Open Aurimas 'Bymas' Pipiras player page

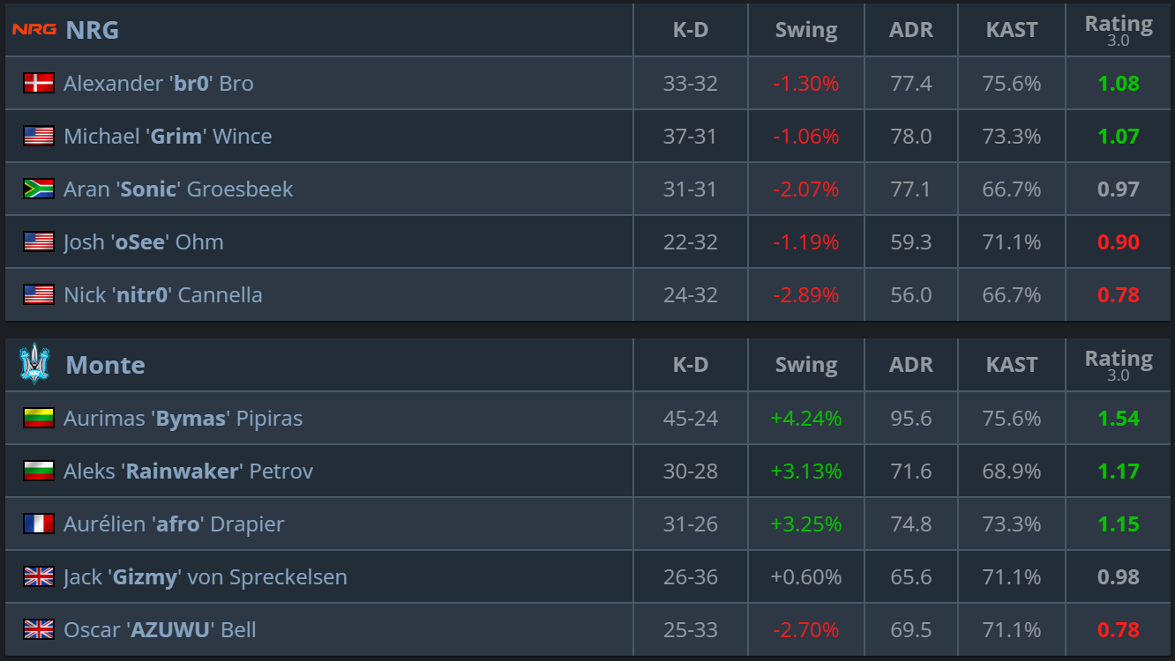pos(183,419)
